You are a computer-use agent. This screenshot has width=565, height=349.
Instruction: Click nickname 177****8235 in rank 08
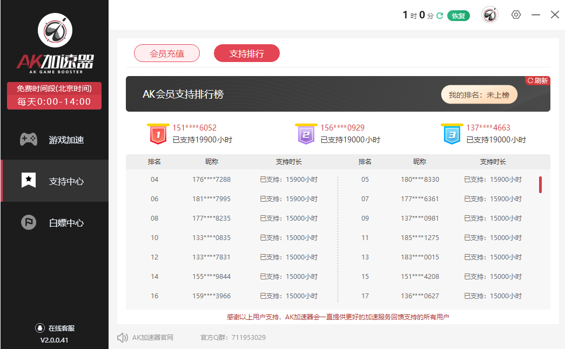coord(212,218)
